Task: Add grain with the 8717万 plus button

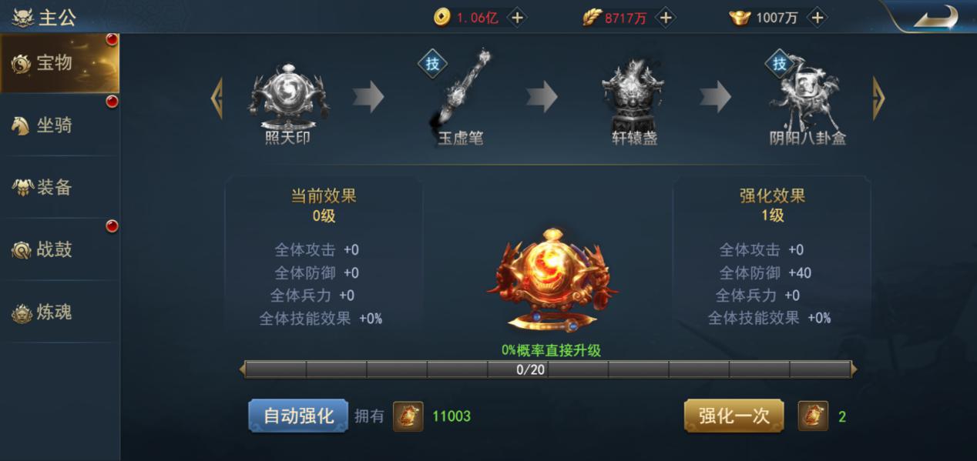Action: pyautogui.click(x=666, y=18)
